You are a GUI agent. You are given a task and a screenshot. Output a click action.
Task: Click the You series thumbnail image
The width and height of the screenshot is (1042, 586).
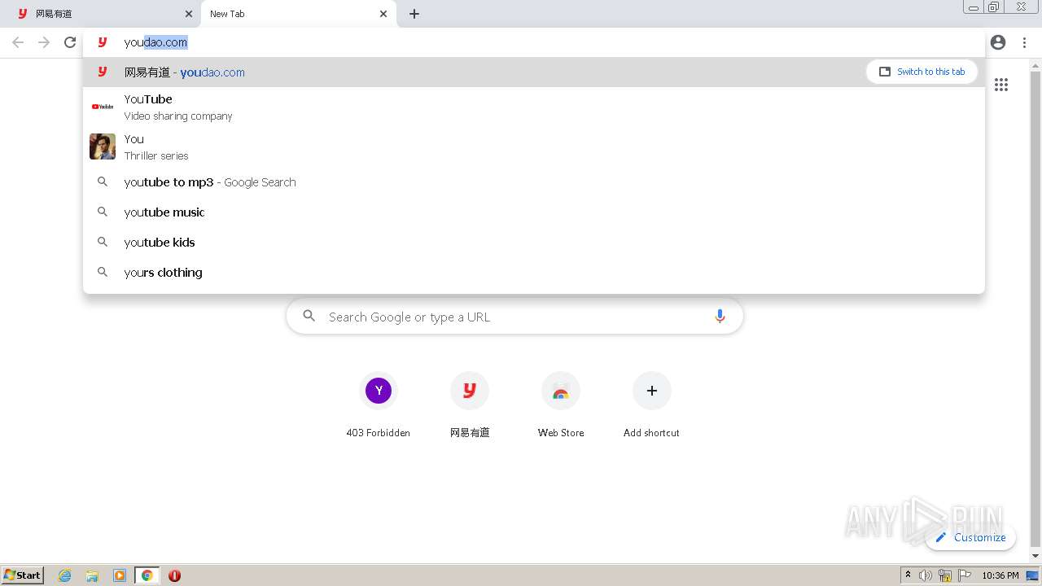click(x=103, y=146)
